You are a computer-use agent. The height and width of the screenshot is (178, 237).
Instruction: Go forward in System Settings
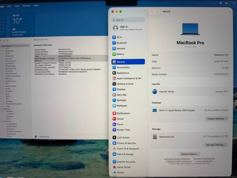click(x=157, y=11)
